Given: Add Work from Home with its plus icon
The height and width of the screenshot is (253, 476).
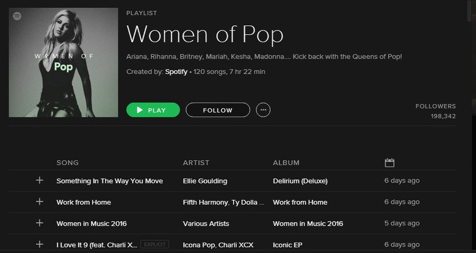Looking at the screenshot, I should pyautogui.click(x=40, y=202).
